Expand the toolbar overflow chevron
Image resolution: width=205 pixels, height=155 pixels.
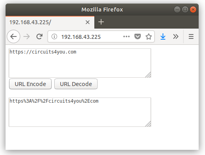pyautogui.click(x=176, y=36)
